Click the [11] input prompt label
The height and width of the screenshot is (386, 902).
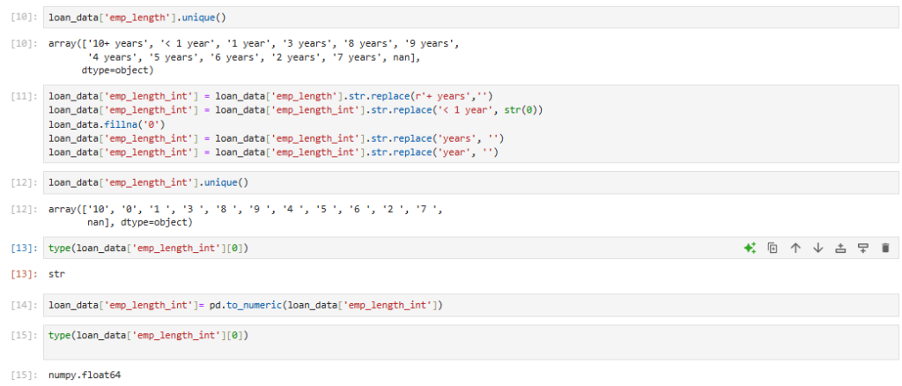24,96
